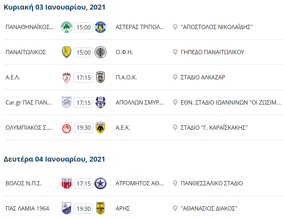Open the ΑΡΗΣ away team link
Image resolution: width=284 pixels, height=219 pixels.
(123, 208)
